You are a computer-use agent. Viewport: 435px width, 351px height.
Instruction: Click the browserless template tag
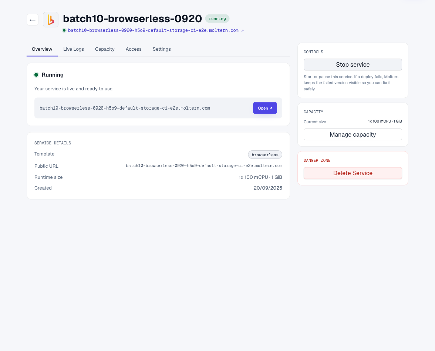[x=265, y=155]
